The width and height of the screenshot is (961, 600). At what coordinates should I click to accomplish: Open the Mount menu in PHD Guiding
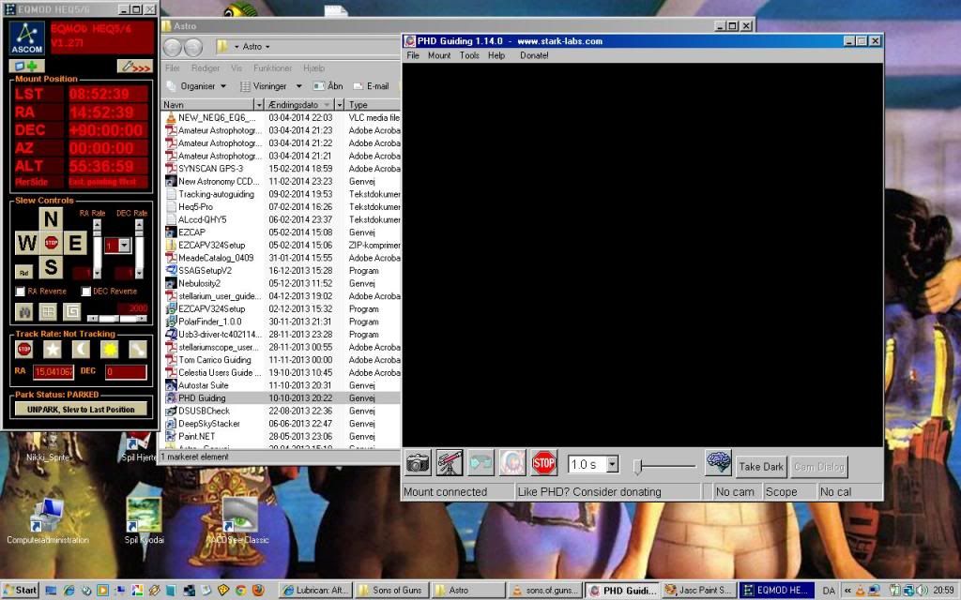tap(439, 55)
